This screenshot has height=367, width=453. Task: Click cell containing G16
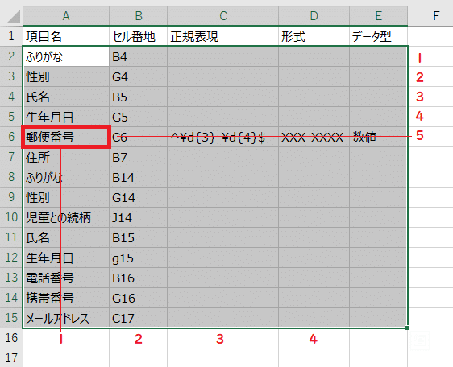[139, 298]
